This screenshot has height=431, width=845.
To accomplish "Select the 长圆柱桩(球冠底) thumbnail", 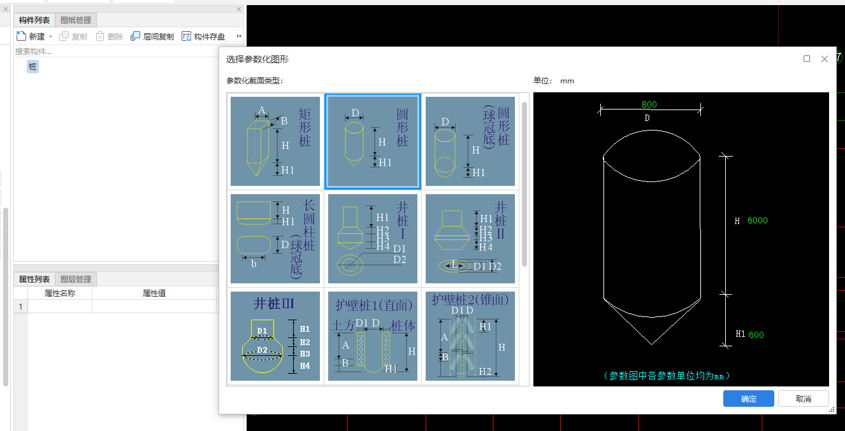I will [275, 239].
